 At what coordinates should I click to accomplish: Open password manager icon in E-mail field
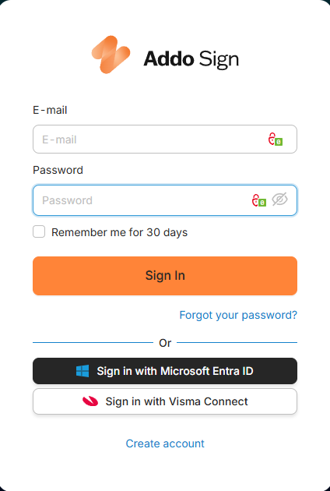[x=276, y=139]
